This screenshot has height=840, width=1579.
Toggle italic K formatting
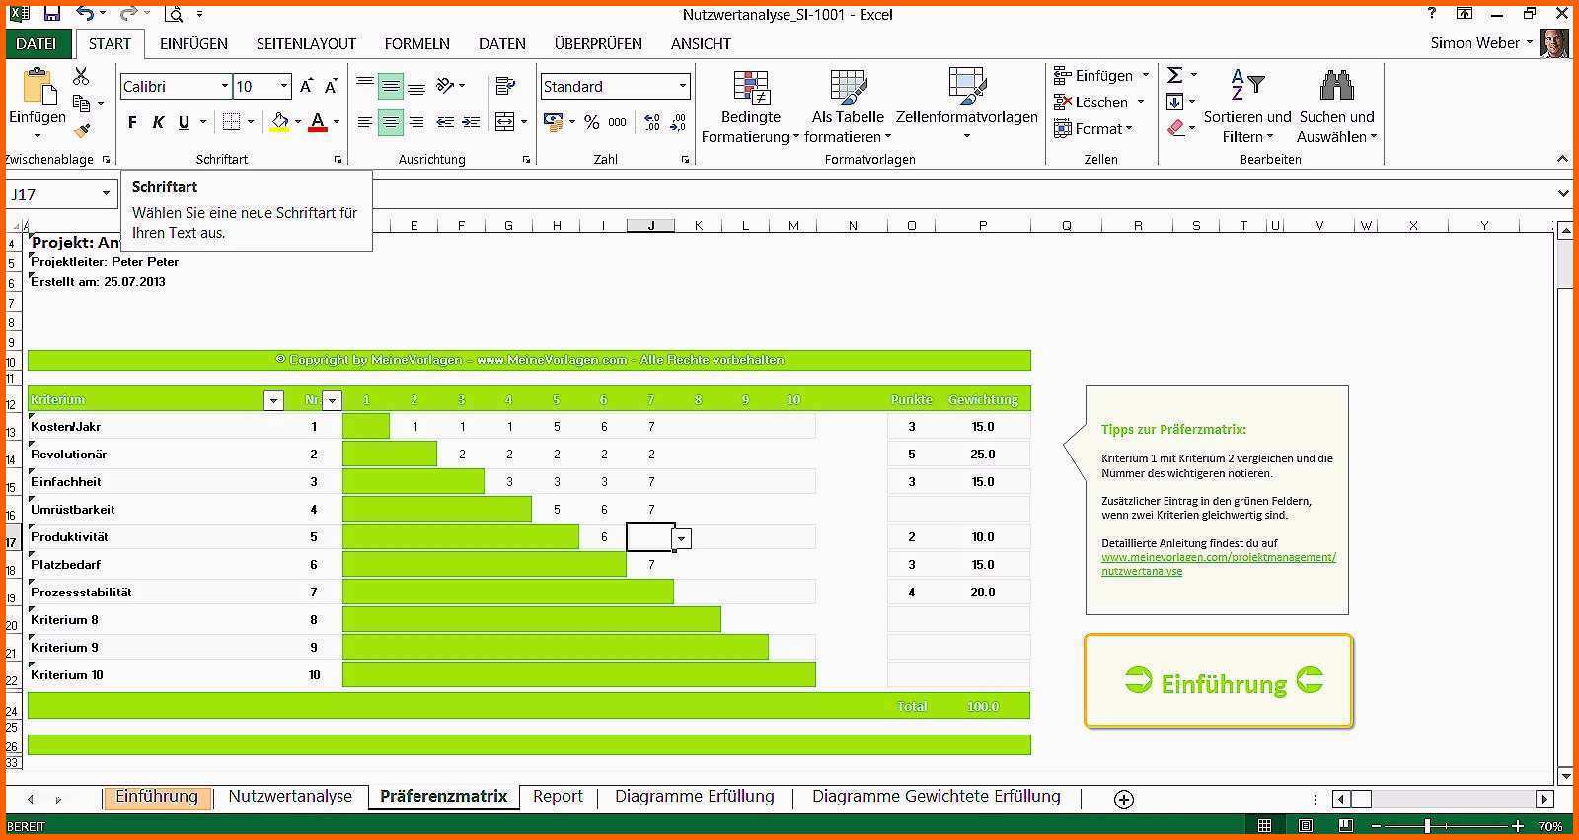coord(158,122)
